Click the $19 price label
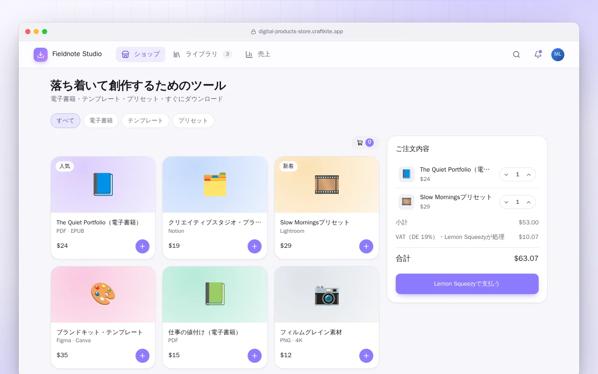The width and height of the screenshot is (598, 374). click(174, 246)
